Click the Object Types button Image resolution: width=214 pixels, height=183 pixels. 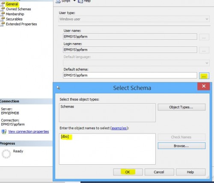pyautogui.click(x=181, y=107)
